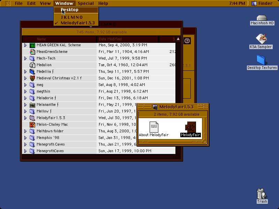Click the Medellia ƒ folder icon

[32, 72]
